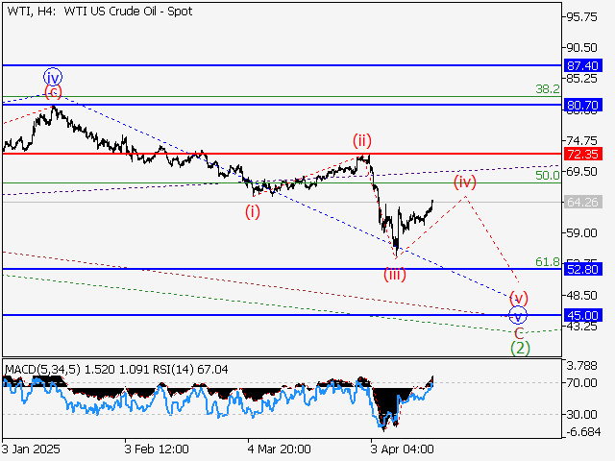Click the 50.0 Fibonacci level label
Image resolution: width=615 pixels, height=461 pixels.
pos(547,176)
